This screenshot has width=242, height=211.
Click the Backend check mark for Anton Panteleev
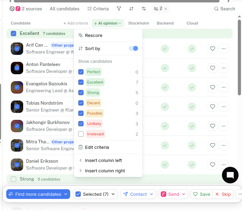coord(165,68)
